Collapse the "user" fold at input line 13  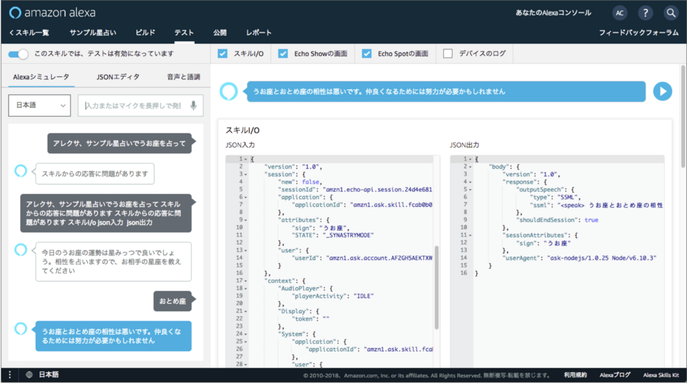coord(246,251)
